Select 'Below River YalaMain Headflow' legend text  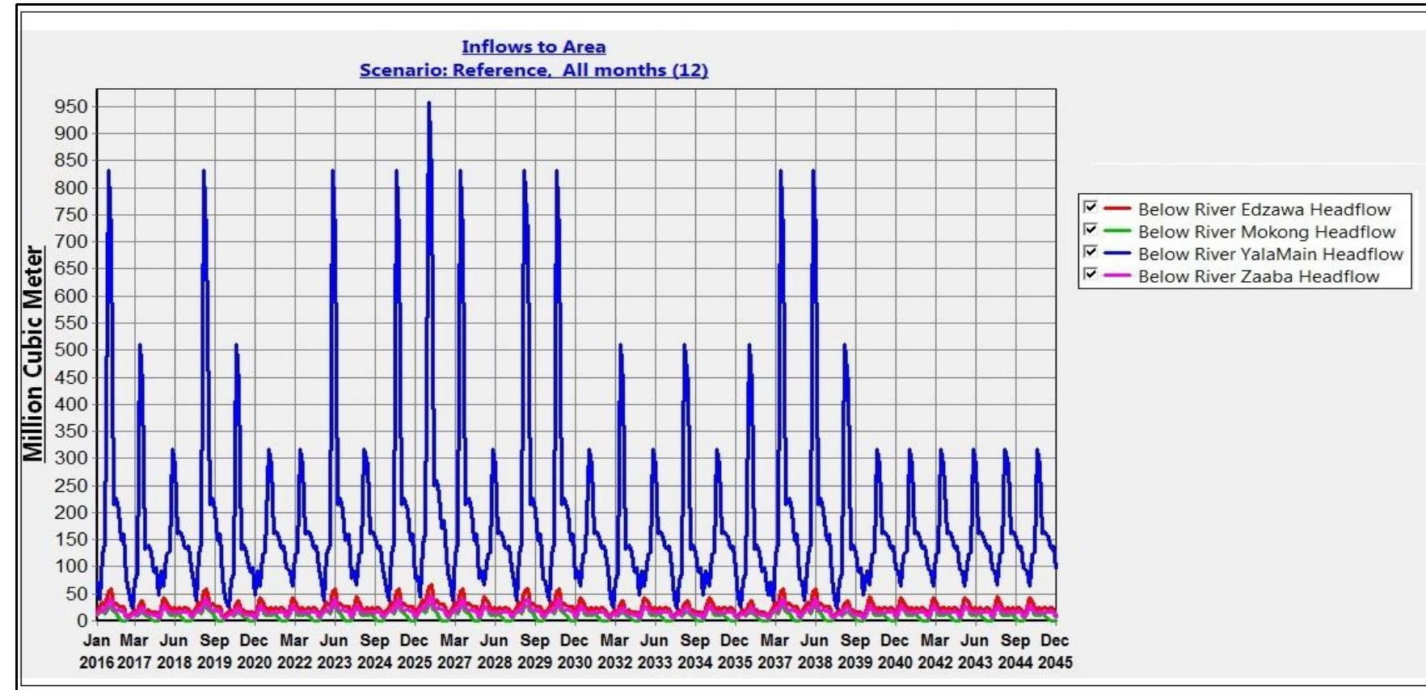tap(1271, 254)
